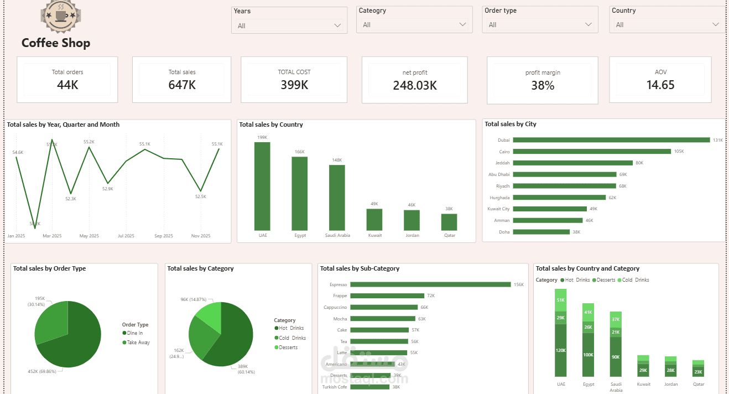Select the Egypt bar in country chart
729x394 pixels.
click(x=300, y=194)
